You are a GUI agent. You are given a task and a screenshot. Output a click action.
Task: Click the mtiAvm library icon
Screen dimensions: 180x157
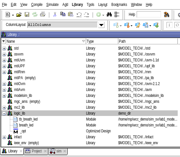[10, 90]
